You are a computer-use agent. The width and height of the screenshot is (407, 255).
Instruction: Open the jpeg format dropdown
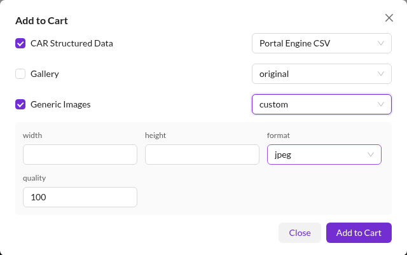coord(324,155)
